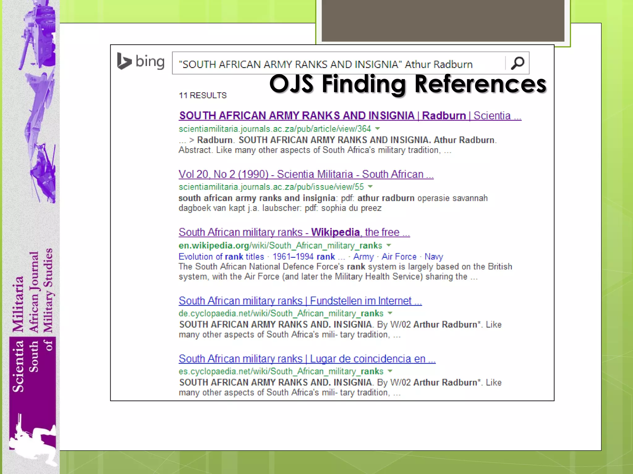Click the scientiamilitaria.journals.ac.za/pub/article/view/364 URL
The image size is (633, 474).
[275, 129]
